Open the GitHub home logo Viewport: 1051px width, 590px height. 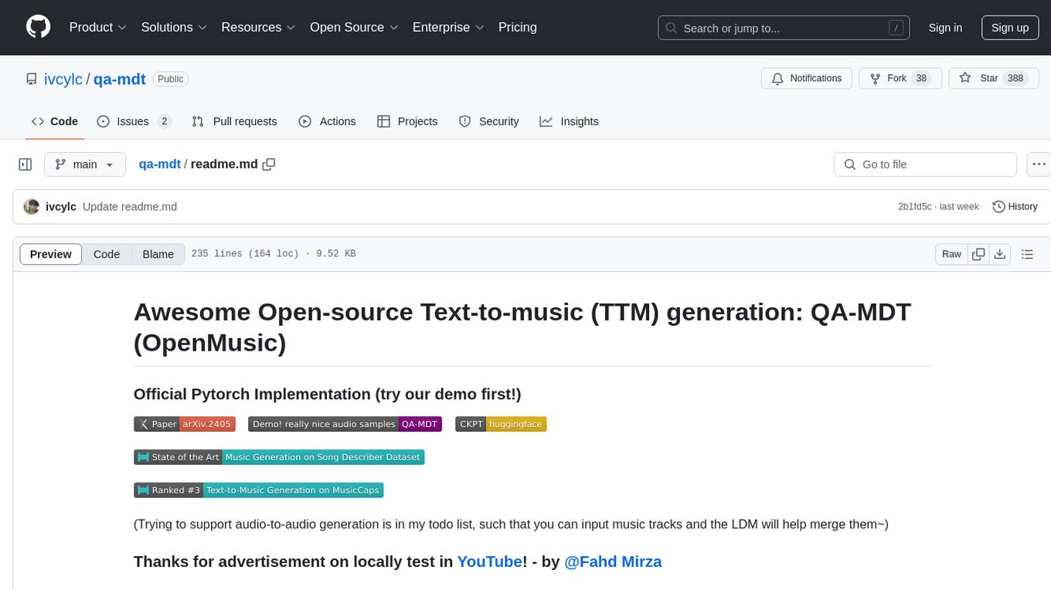(x=38, y=27)
